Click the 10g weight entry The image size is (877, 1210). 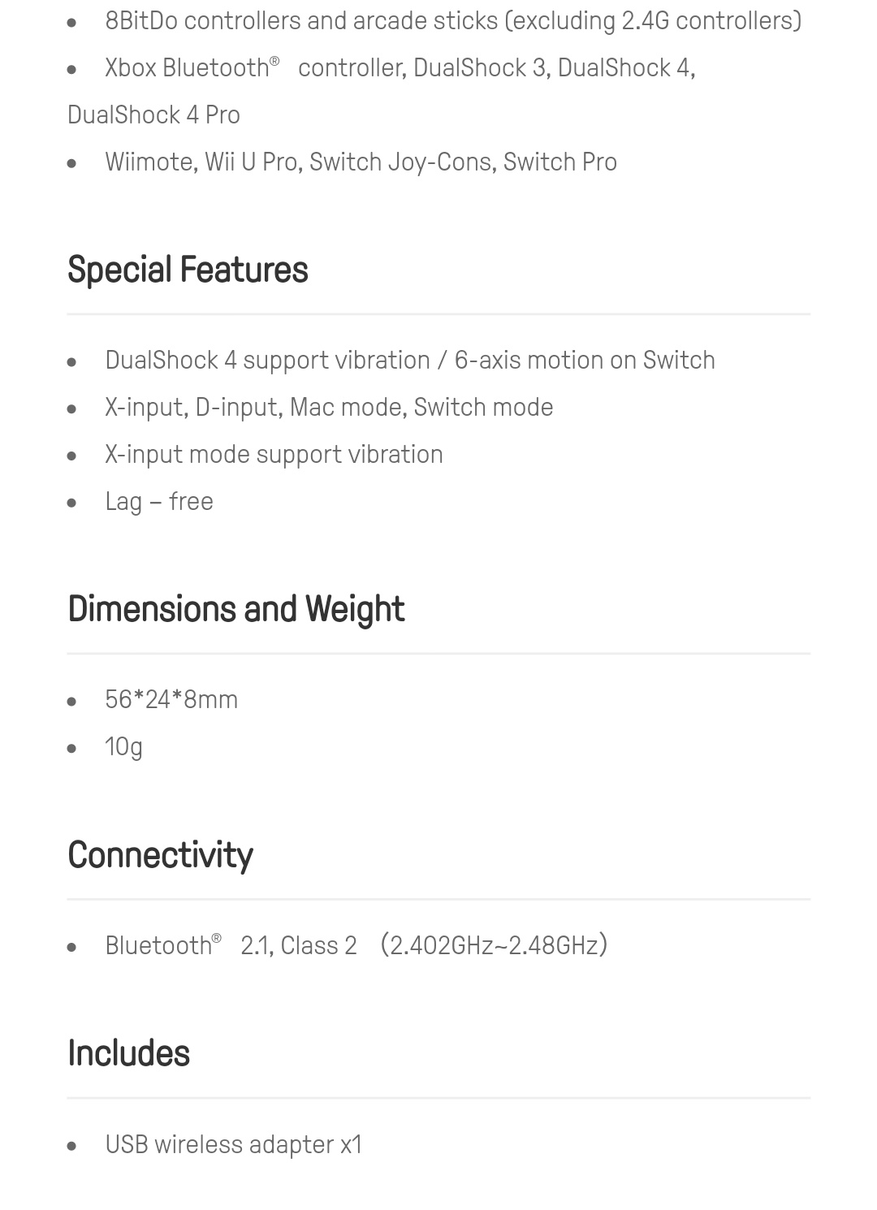pos(123,747)
